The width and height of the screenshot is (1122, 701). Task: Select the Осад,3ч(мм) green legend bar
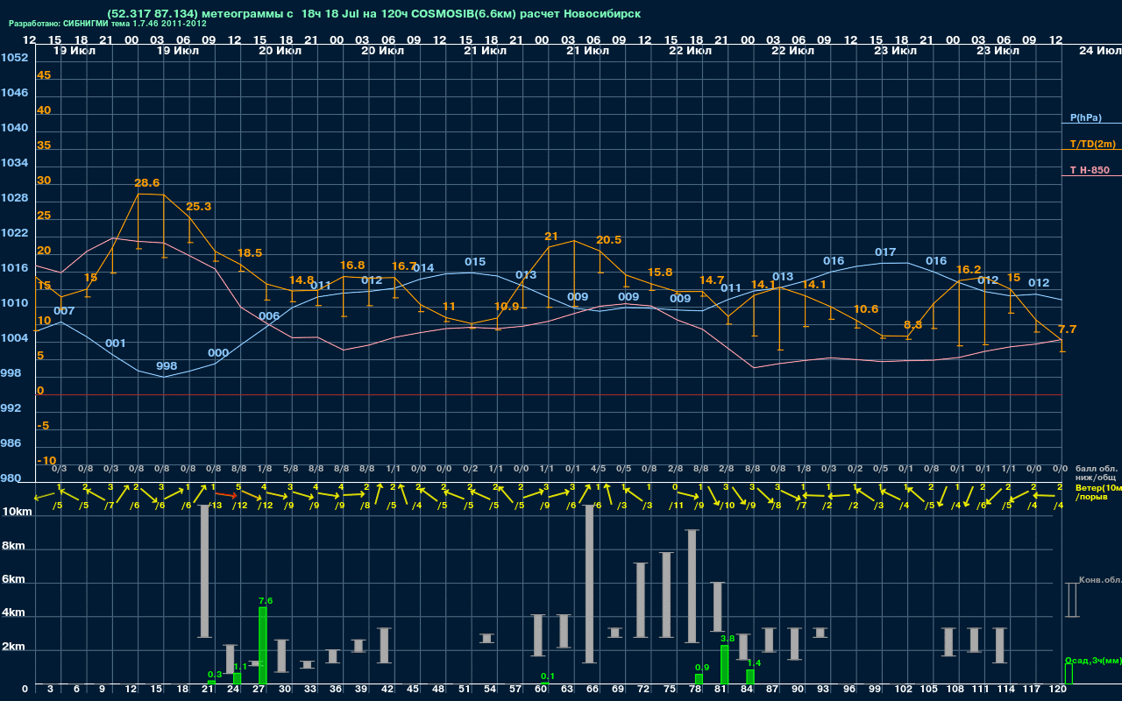coord(1068,674)
